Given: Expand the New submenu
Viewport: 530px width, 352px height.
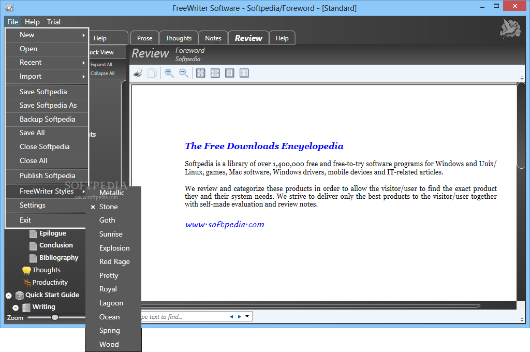Looking at the screenshot, I should pyautogui.click(x=47, y=35).
